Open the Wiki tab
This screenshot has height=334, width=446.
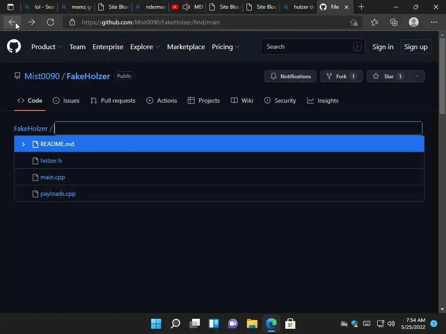[x=242, y=100]
